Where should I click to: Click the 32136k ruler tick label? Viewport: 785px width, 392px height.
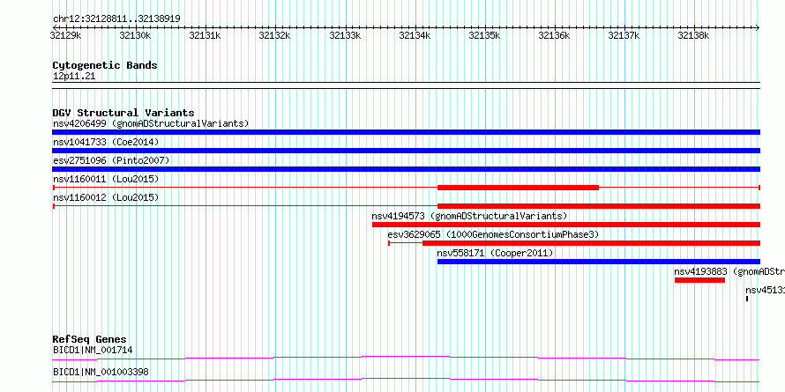[x=554, y=35]
